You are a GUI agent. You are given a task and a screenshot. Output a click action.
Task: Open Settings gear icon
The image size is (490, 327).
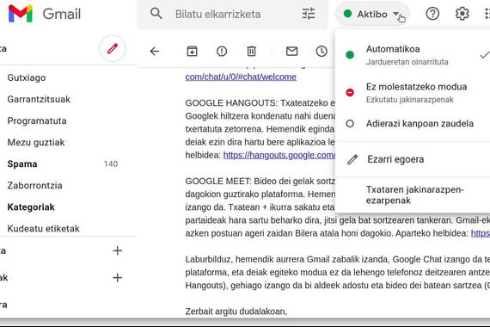462,14
